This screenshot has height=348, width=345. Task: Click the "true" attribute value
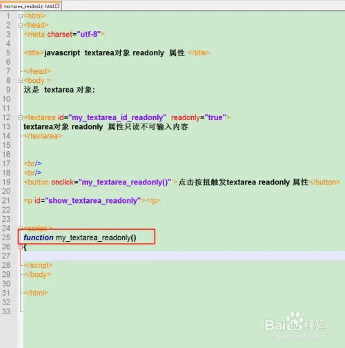pyautogui.click(x=215, y=117)
